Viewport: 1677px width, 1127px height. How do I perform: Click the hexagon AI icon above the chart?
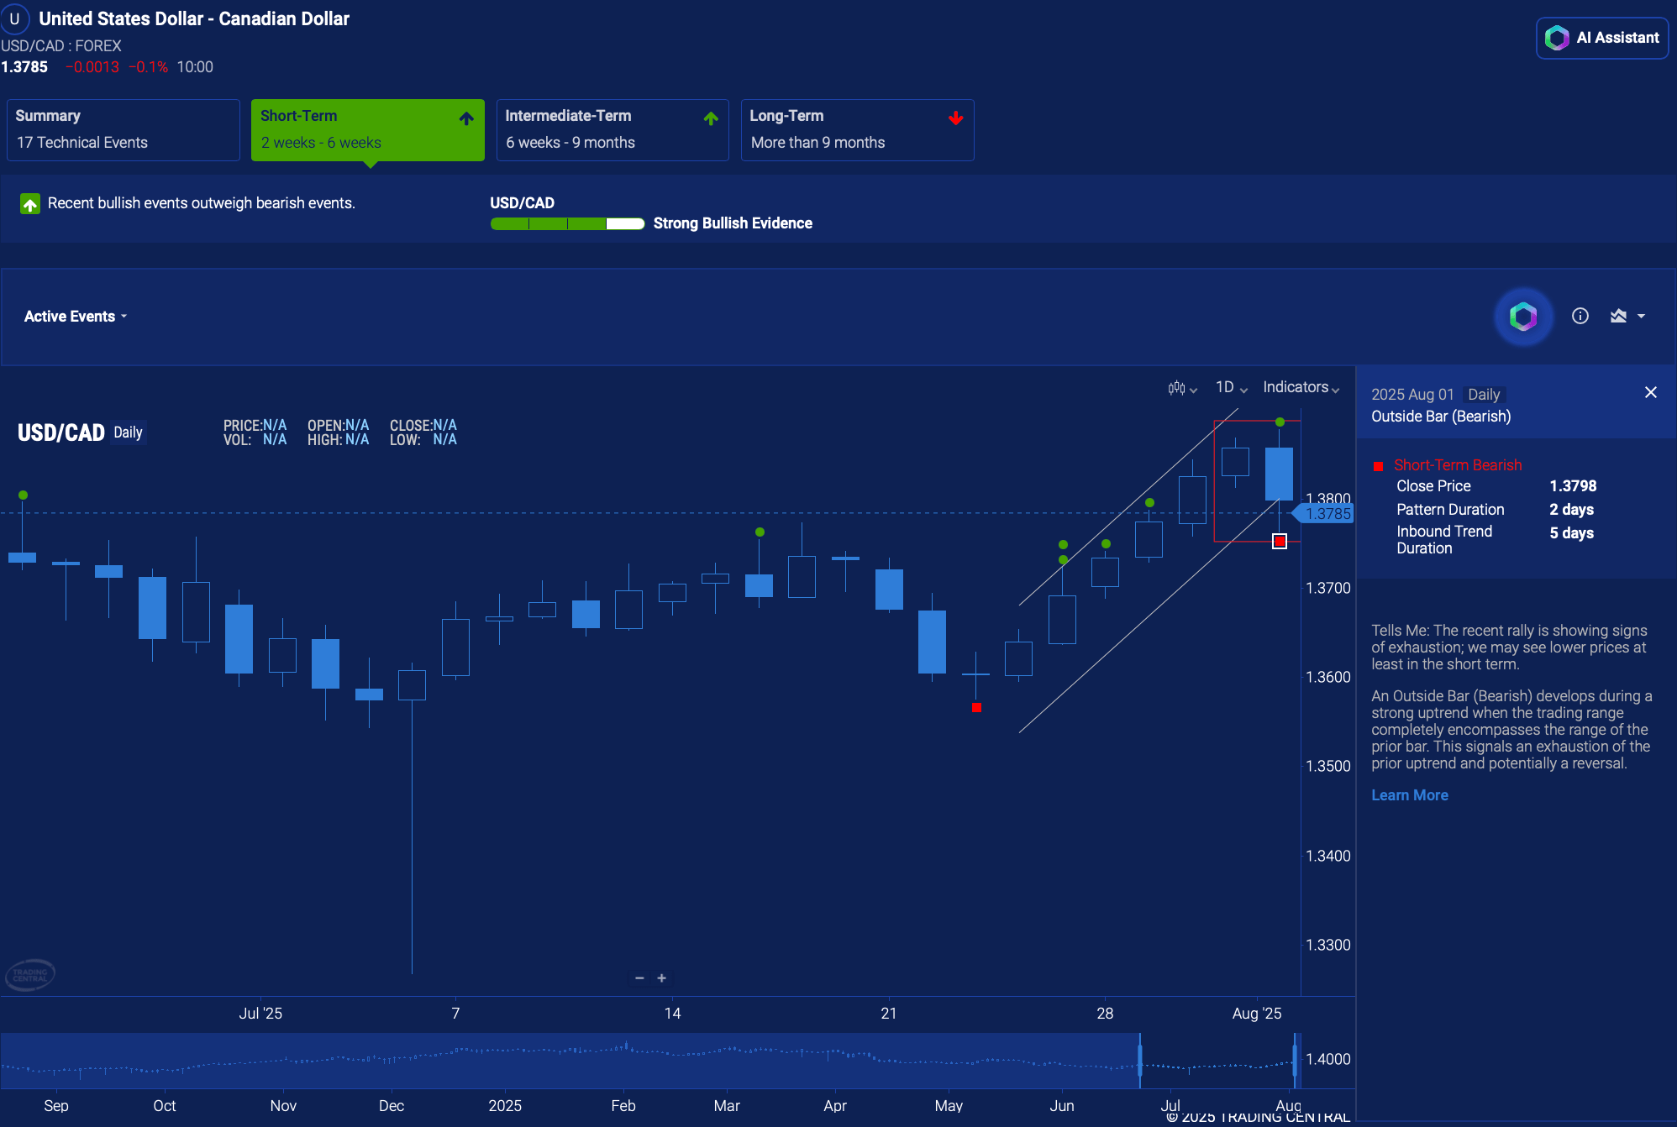click(1523, 317)
